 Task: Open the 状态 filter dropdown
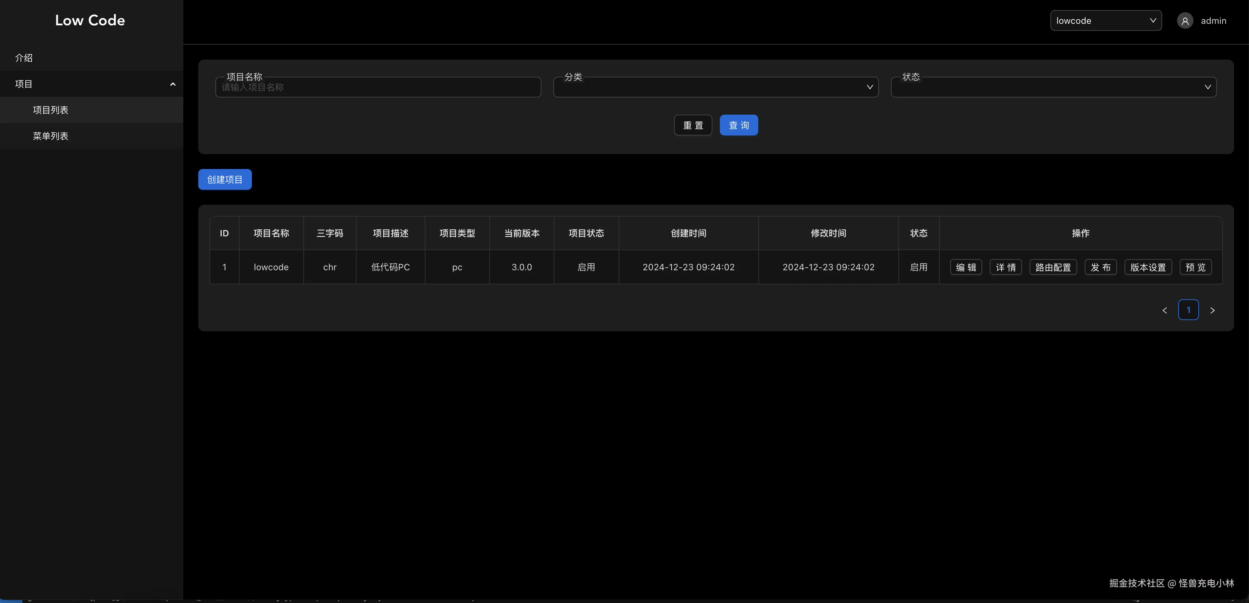(1053, 87)
